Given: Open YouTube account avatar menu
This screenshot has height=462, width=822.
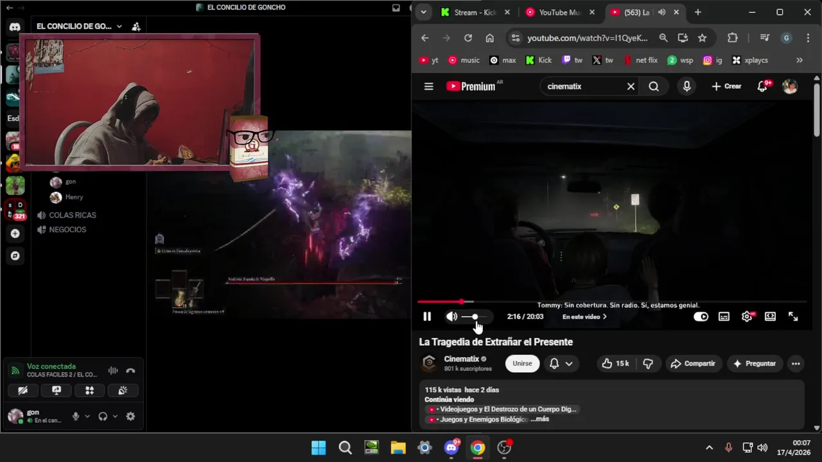Looking at the screenshot, I should tap(790, 86).
